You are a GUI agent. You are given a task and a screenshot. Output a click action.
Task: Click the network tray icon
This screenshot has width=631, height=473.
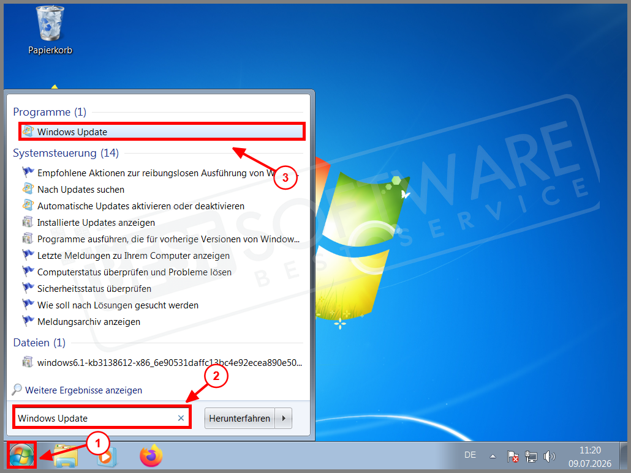[x=531, y=456]
